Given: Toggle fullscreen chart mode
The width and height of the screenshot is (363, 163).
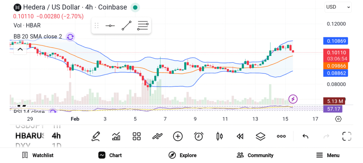Looking at the screenshot, I should click(346, 136).
